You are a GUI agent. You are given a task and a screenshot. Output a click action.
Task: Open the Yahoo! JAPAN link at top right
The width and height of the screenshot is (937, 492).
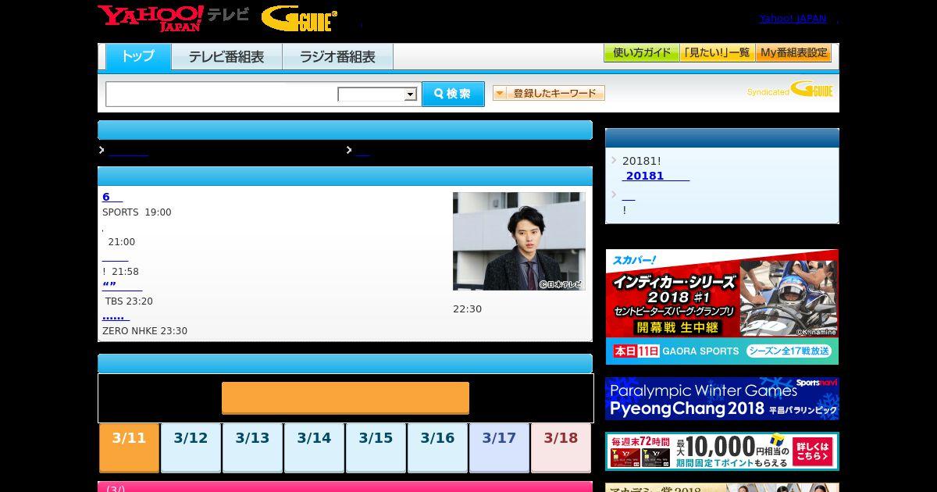pos(793,19)
